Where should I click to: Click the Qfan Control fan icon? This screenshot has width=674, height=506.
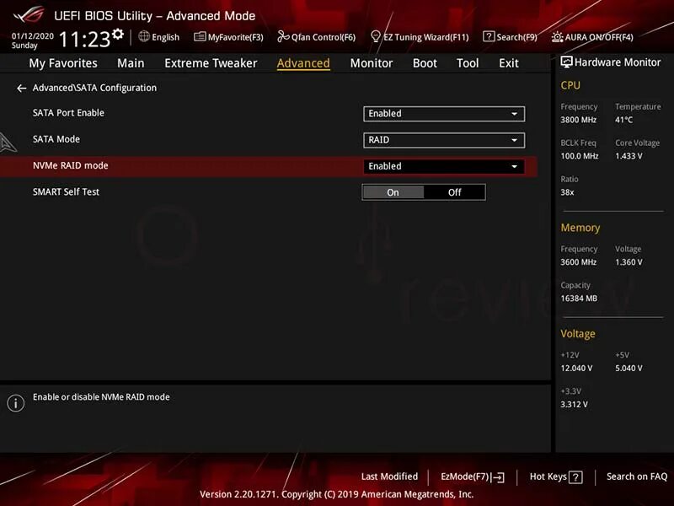coord(283,36)
